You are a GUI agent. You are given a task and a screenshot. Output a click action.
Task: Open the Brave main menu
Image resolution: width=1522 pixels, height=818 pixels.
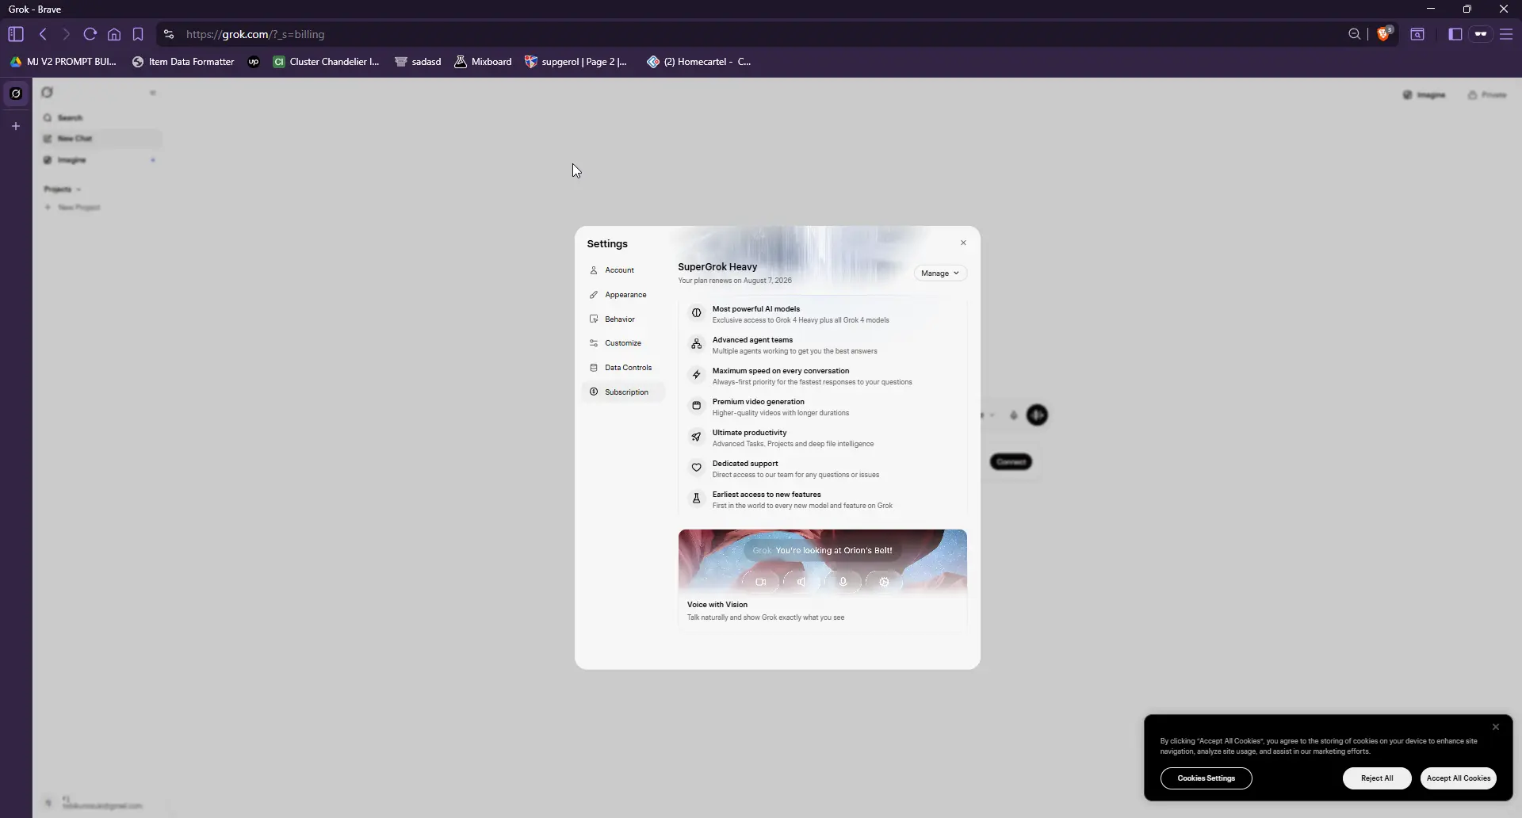1506,34
